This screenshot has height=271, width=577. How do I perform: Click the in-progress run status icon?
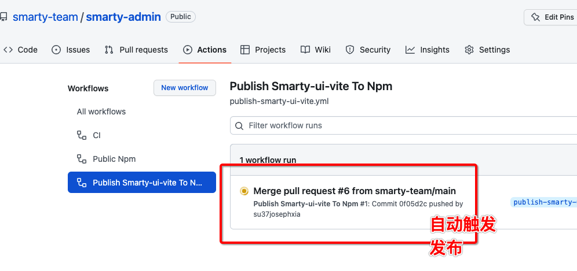point(244,191)
